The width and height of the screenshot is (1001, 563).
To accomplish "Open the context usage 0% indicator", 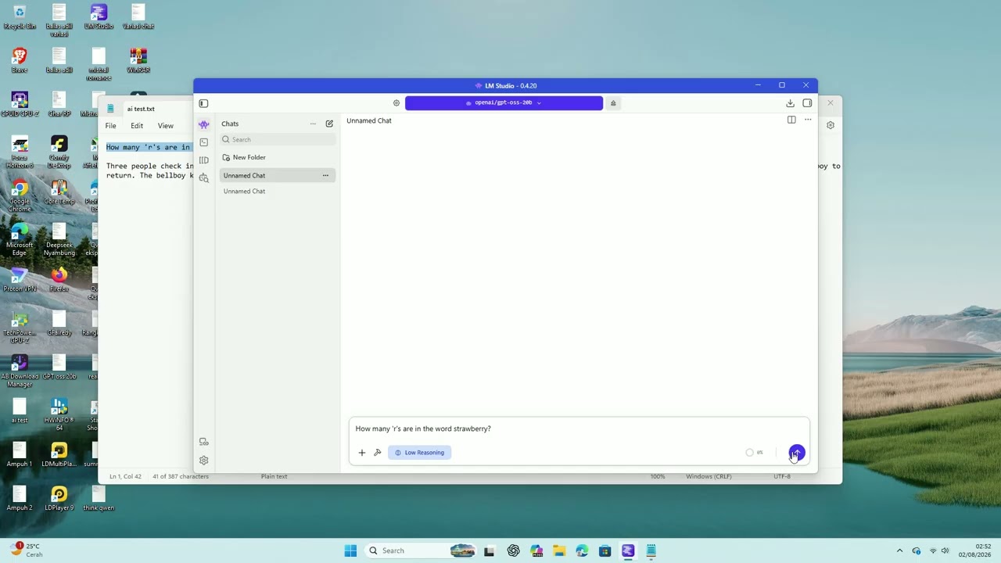I will click(755, 453).
